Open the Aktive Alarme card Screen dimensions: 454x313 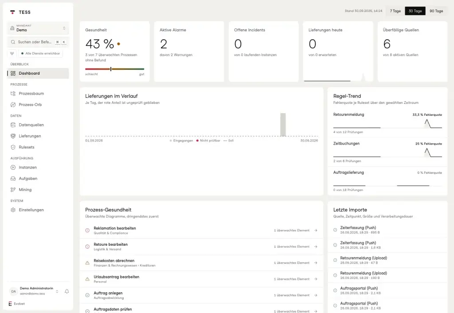point(189,51)
